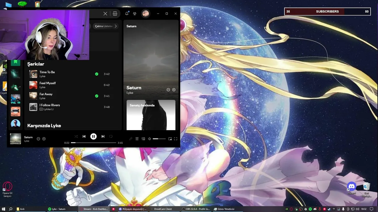Open the Browse icon in search bar
378x212 pixels.
115,14
